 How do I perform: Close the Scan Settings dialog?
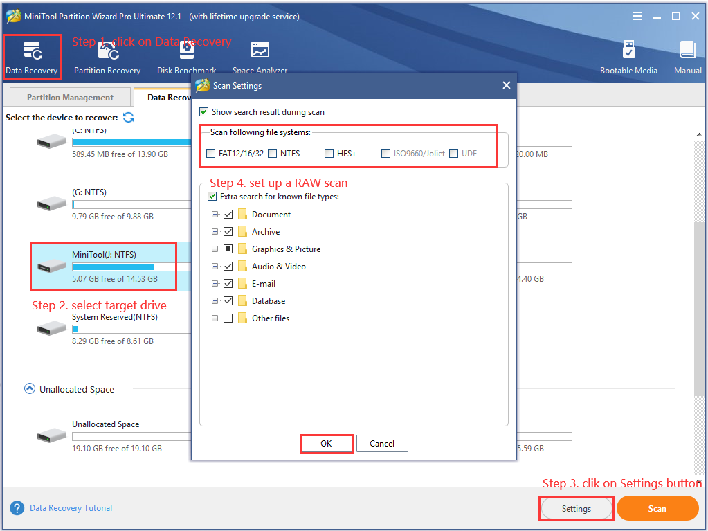tap(506, 85)
